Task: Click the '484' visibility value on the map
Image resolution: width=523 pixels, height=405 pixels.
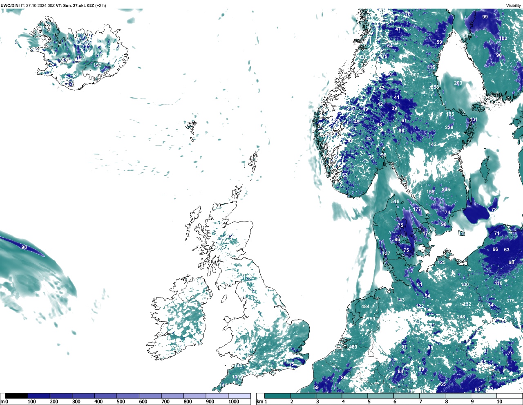Action: tap(365, 307)
